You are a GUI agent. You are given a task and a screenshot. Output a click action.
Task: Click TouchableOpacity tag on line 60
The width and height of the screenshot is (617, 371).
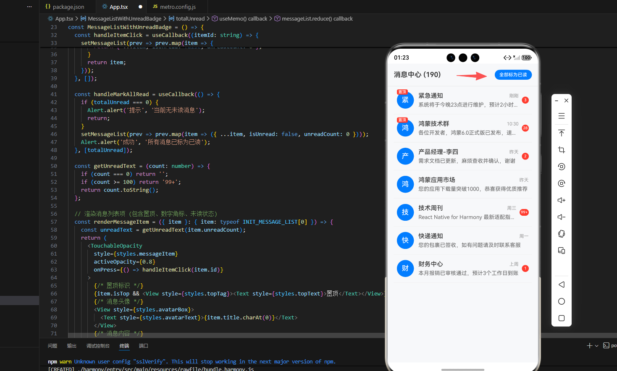[116, 246]
